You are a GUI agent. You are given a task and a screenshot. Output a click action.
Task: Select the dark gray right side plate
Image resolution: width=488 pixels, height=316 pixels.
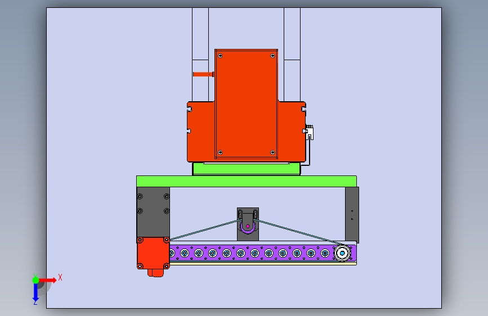click(352, 215)
